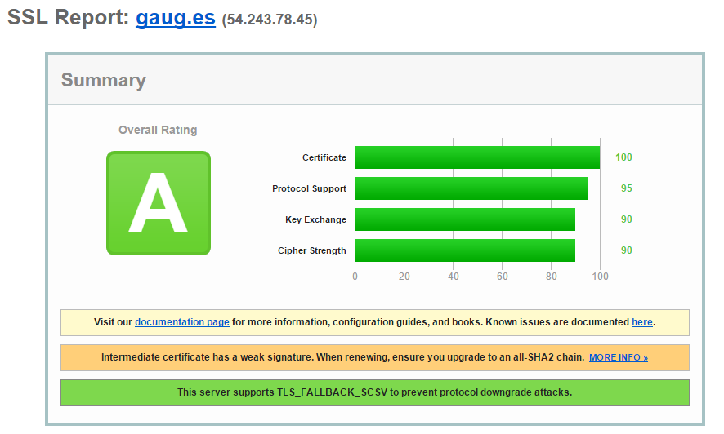Click the IP address 54.243.78.45

tap(269, 20)
